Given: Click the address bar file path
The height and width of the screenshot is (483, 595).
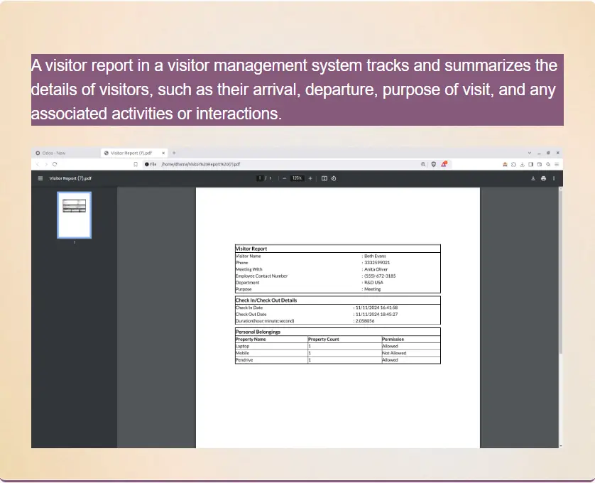Looking at the screenshot, I should click(x=201, y=164).
